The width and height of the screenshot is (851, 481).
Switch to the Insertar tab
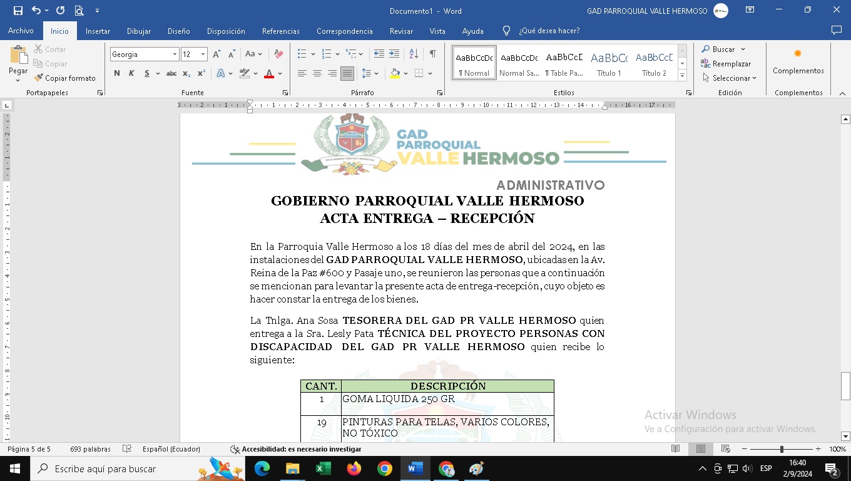pos(98,31)
